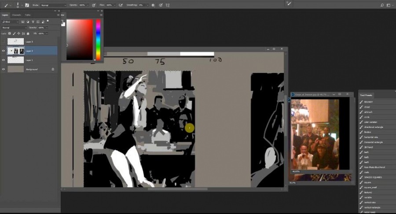Filter layers by smart objects

coord(43,22)
